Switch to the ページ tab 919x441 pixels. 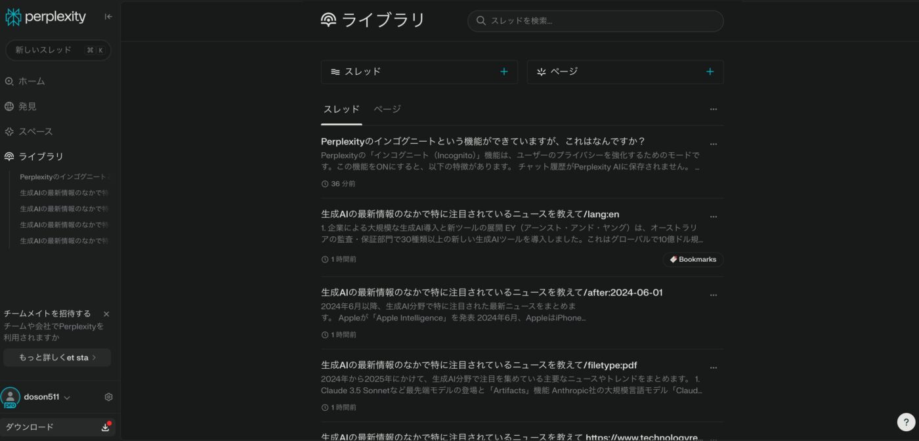(x=387, y=110)
